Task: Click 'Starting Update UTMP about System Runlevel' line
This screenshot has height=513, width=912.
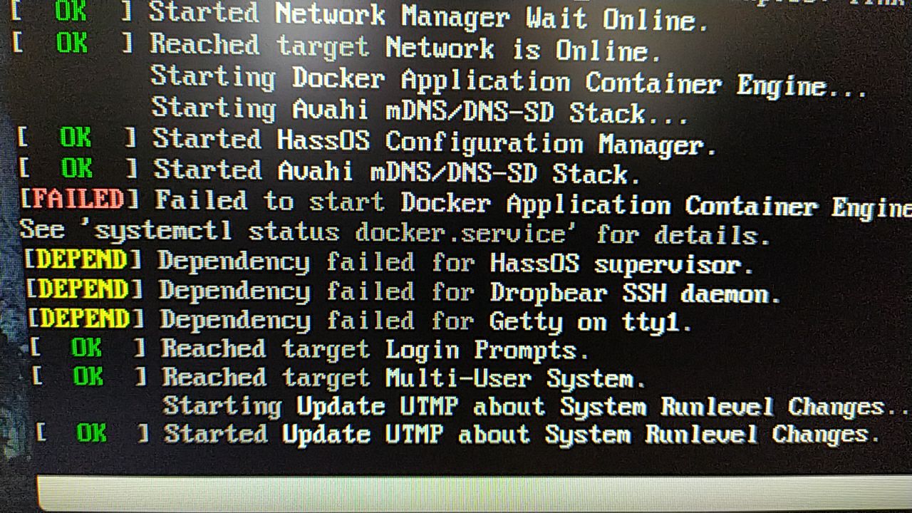Action: pyautogui.click(x=536, y=407)
